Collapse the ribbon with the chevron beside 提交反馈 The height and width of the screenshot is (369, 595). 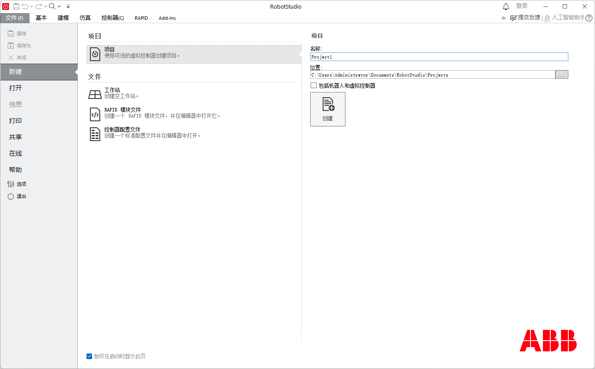pyautogui.click(x=504, y=18)
